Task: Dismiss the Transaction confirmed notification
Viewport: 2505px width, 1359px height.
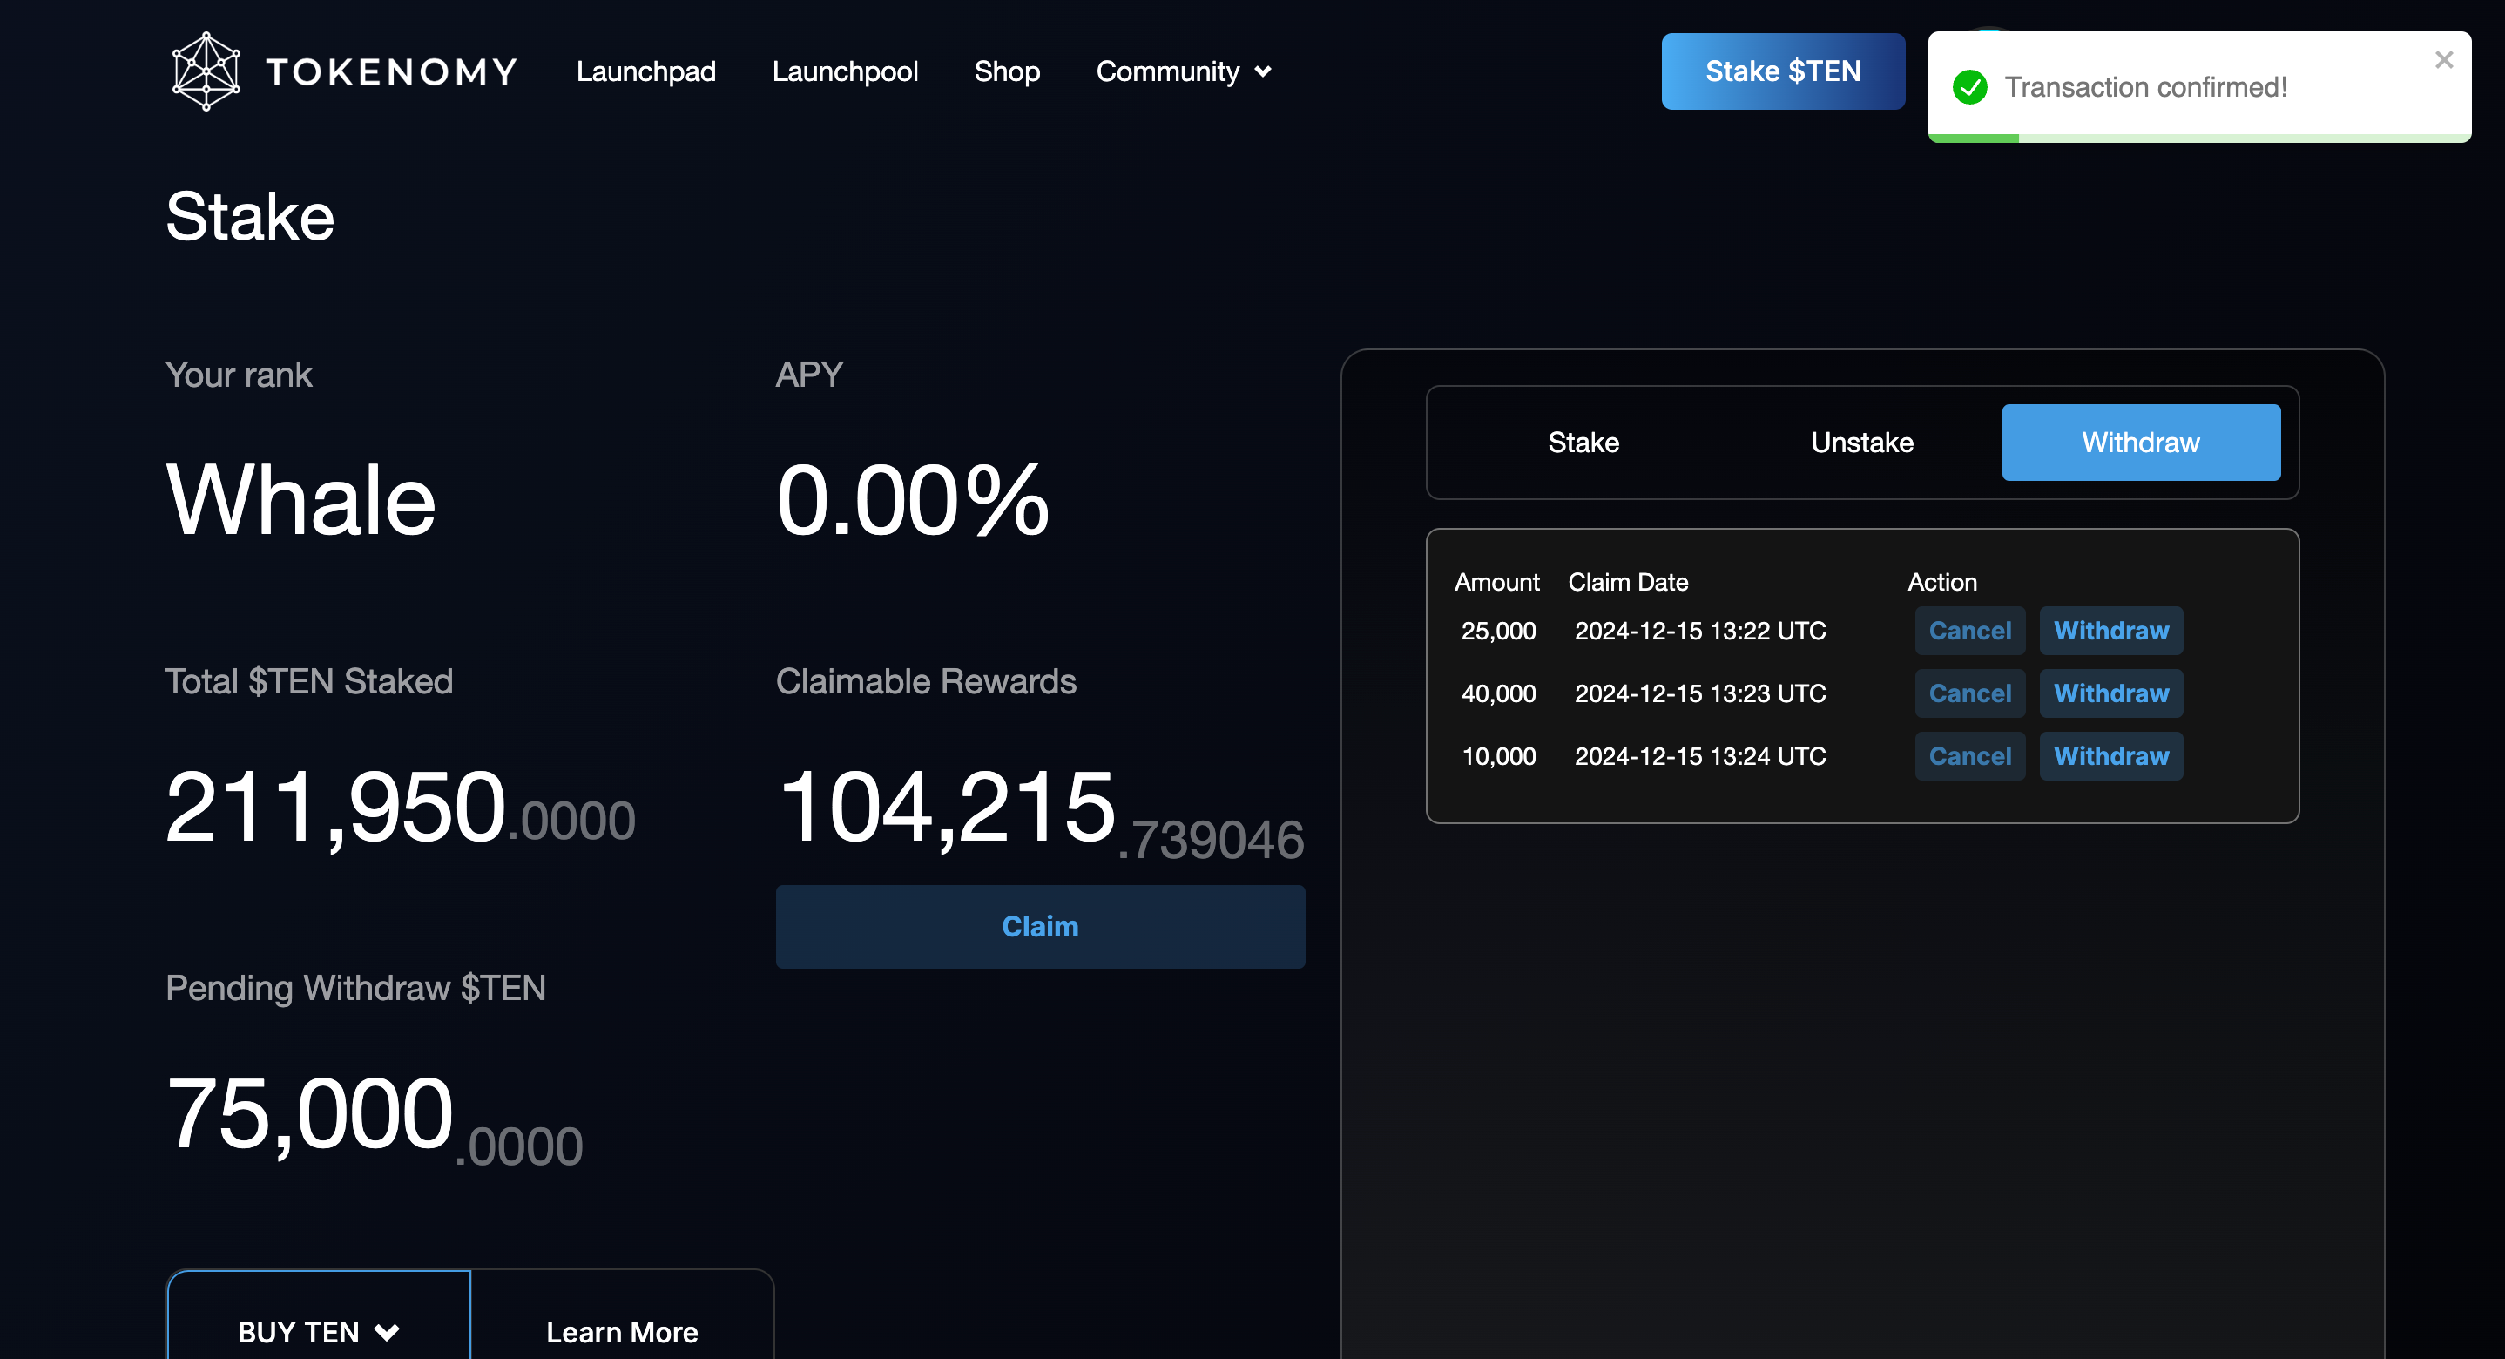Action: click(2443, 60)
